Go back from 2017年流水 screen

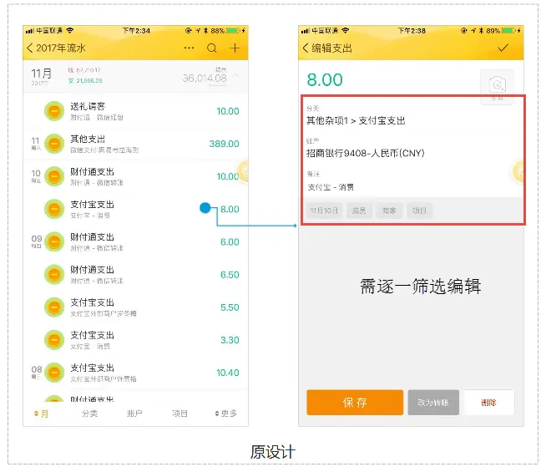30,48
